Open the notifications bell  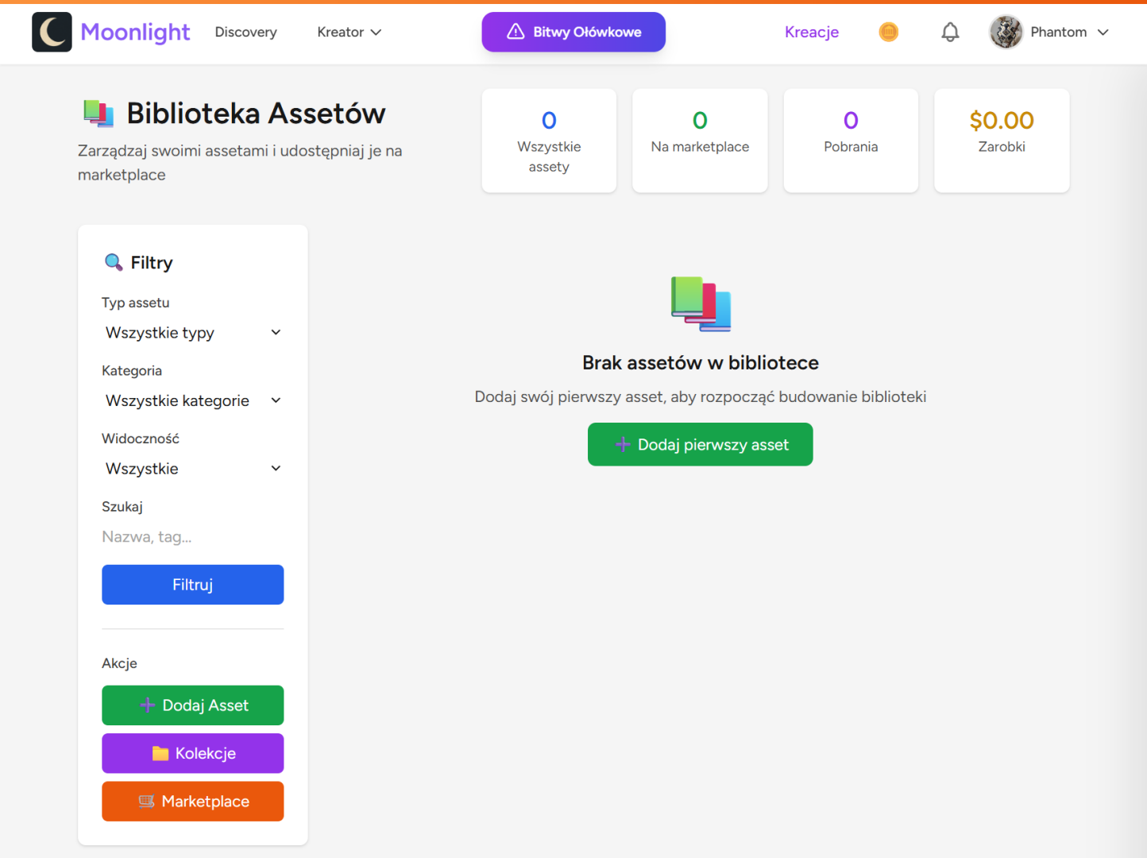(950, 32)
